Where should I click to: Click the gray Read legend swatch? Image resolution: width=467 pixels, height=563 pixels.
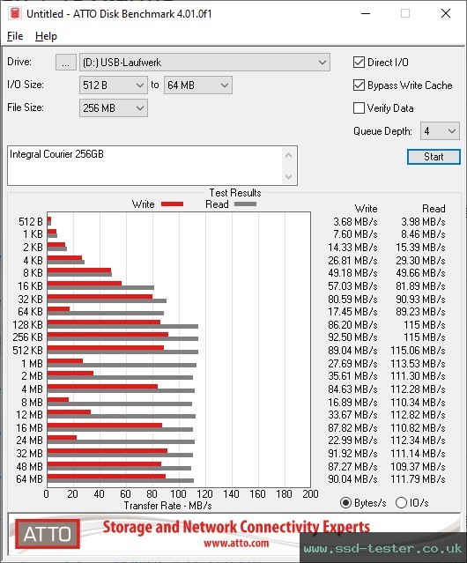245,204
